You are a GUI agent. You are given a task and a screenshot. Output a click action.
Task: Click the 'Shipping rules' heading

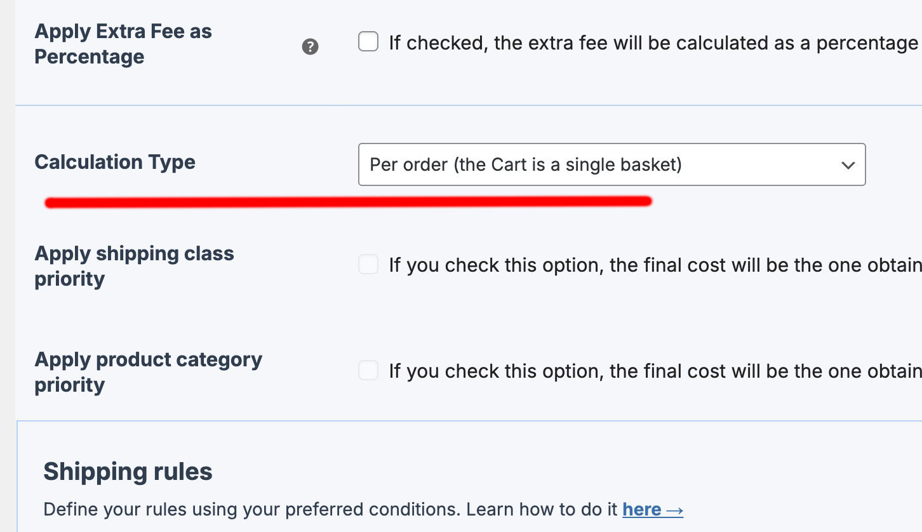tap(128, 472)
